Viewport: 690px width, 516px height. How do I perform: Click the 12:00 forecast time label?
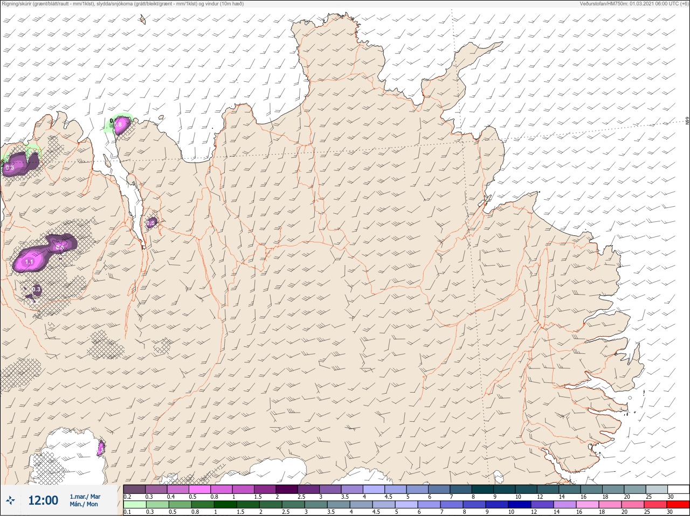(x=43, y=500)
